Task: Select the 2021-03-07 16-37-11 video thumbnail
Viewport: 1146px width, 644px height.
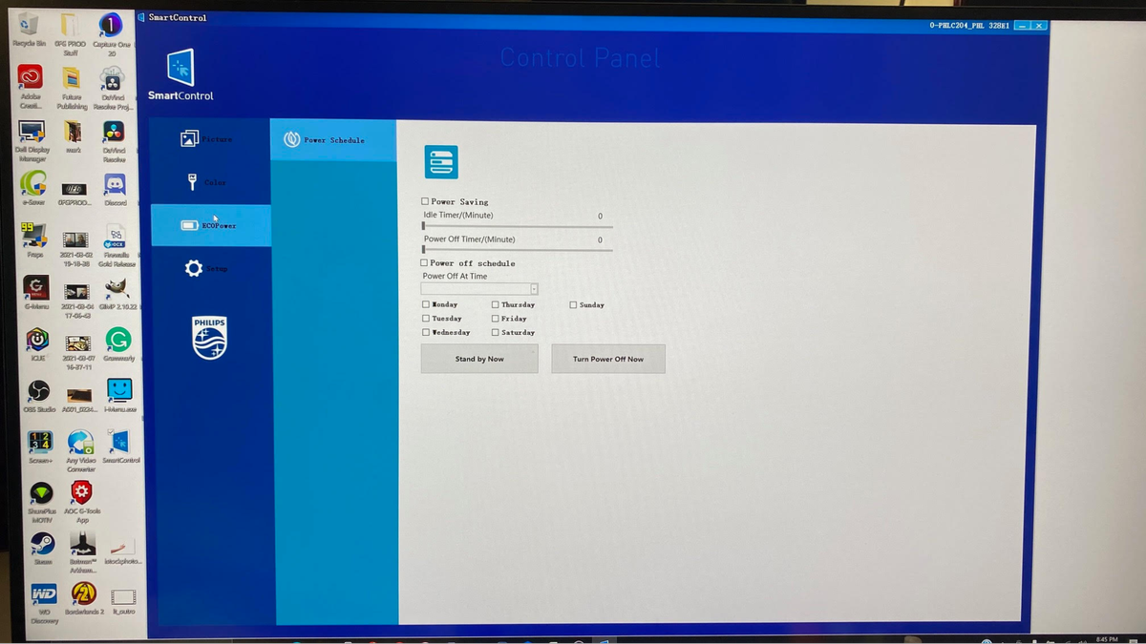Action: pos(77,349)
